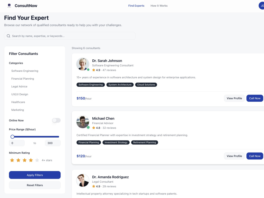Viewport: 264px width, 198px height.
Task: Click the minimum price field showing 0
Action: (x=17, y=143)
